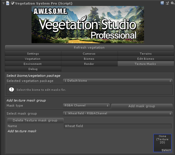Image resolution: width=175 pixels, height=155 pixels.
Task: Open the Edit Biomes tab
Action: pyautogui.click(x=146, y=59)
